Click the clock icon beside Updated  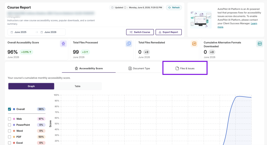click(112, 8)
